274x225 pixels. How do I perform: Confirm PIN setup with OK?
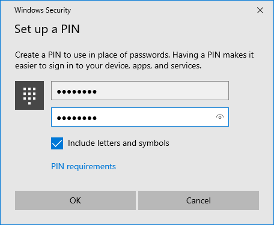point(75,200)
